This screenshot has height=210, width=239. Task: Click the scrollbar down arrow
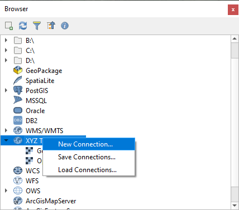(x=235, y=206)
